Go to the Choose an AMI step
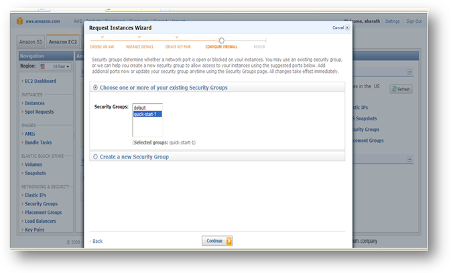The image size is (451, 273). pos(102,47)
